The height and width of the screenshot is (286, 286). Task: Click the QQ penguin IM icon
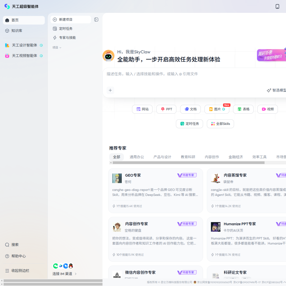point(71,266)
